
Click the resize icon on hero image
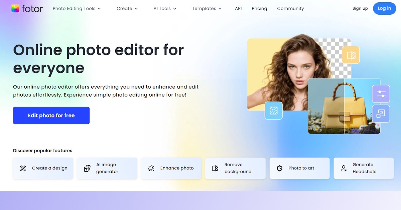coord(381,114)
